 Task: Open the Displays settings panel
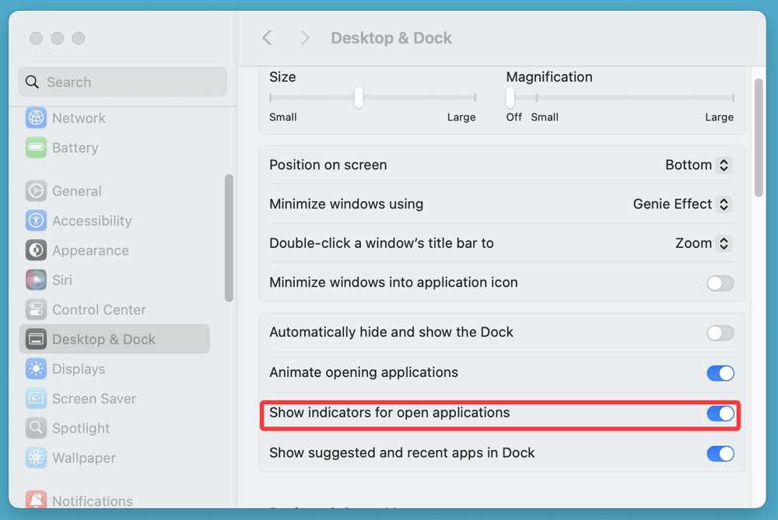point(36,368)
